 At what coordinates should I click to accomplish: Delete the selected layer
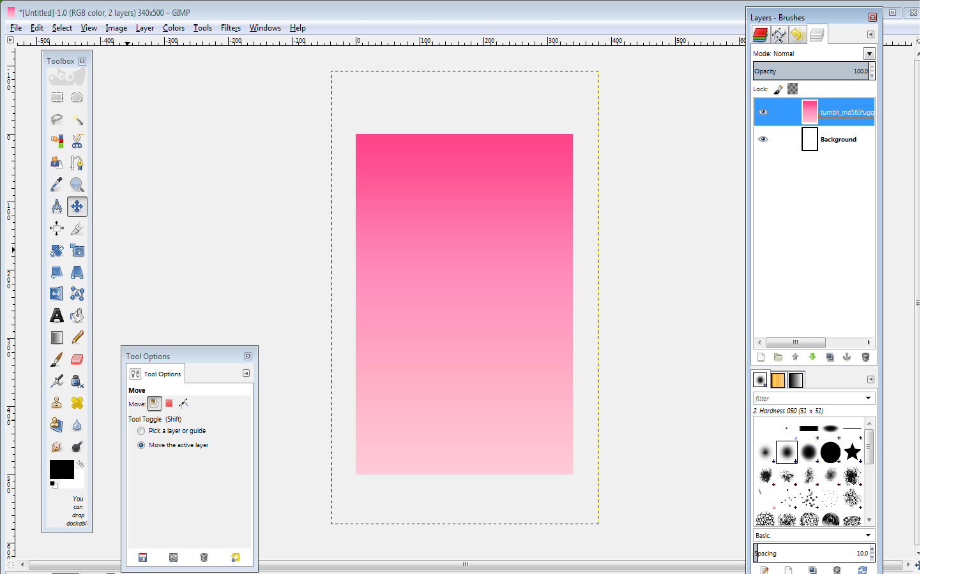click(x=865, y=357)
